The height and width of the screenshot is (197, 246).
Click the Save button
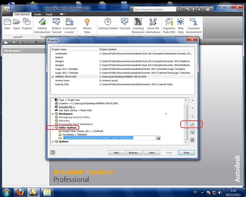(152, 153)
